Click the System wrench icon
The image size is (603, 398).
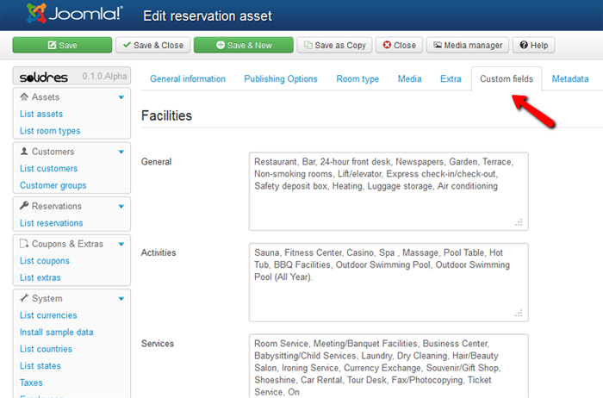(x=23, y=299)
